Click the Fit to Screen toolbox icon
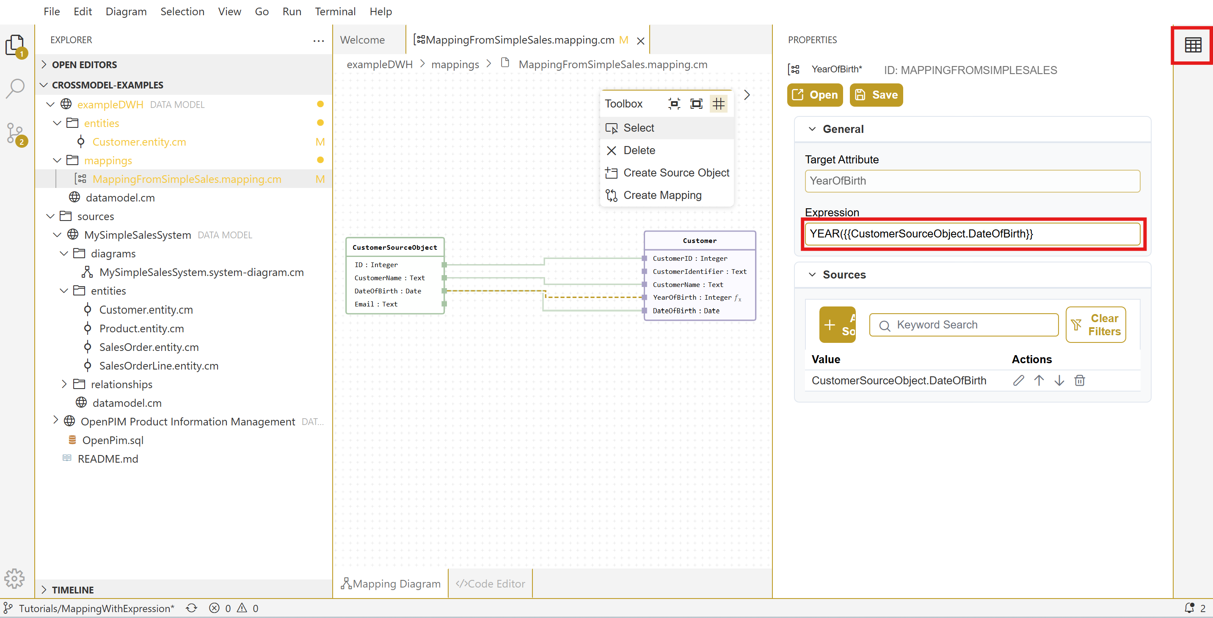 pos(696,104)
